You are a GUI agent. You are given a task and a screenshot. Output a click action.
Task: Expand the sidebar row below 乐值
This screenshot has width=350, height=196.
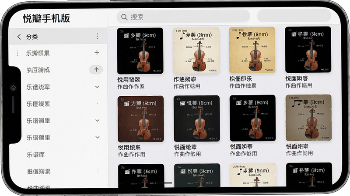pos(97,121)
